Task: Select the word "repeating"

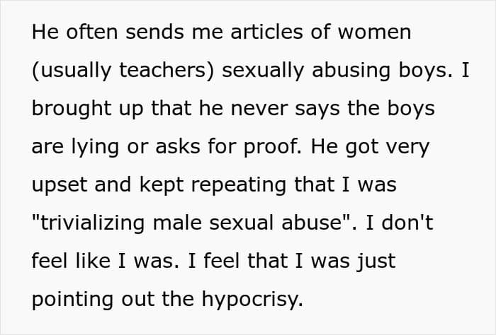Action: 239,184
